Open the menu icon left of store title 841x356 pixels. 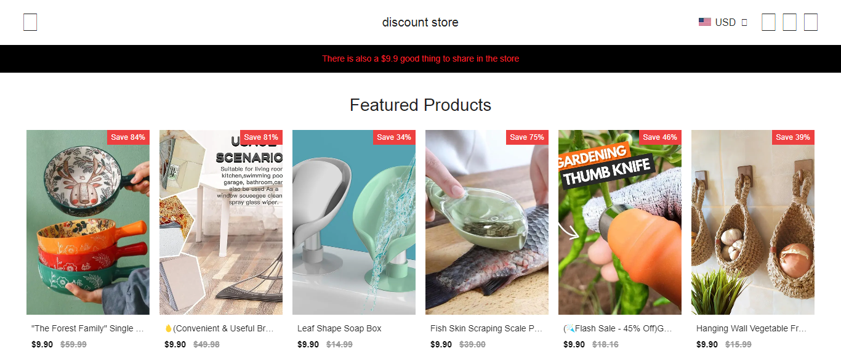coord(30,22)
